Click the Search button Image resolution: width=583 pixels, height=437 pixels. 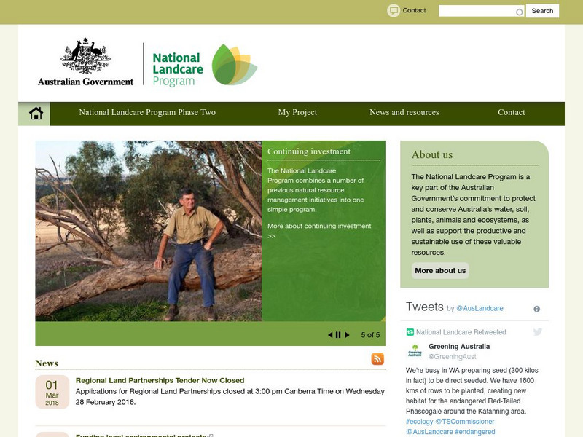(x=542, y=11)
